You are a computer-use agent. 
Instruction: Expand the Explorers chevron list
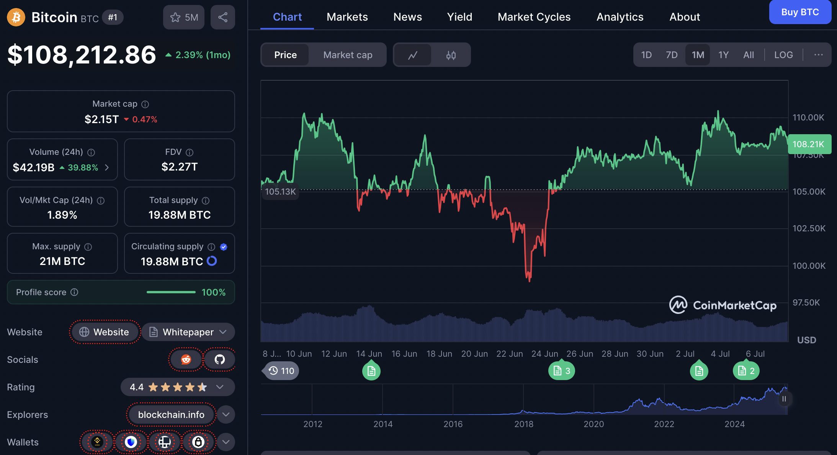click(x=226, y=414)
